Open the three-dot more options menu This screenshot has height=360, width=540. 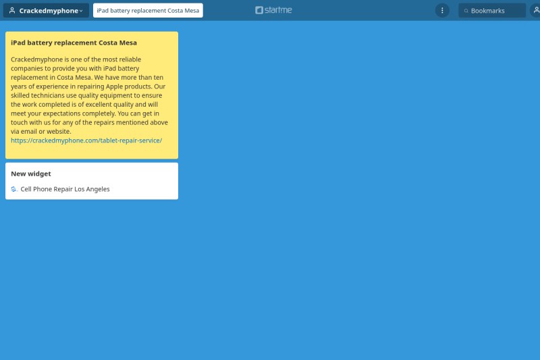pyautogui.click(x=442, y=11)
